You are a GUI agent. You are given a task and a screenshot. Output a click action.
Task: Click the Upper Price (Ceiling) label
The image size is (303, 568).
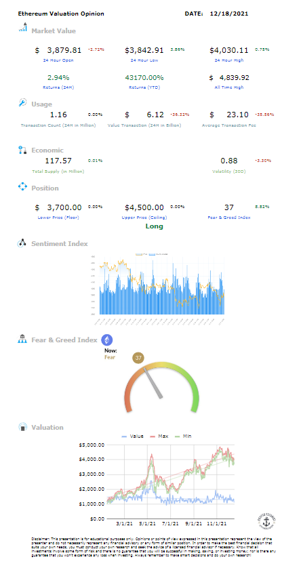tap(144, 218)
